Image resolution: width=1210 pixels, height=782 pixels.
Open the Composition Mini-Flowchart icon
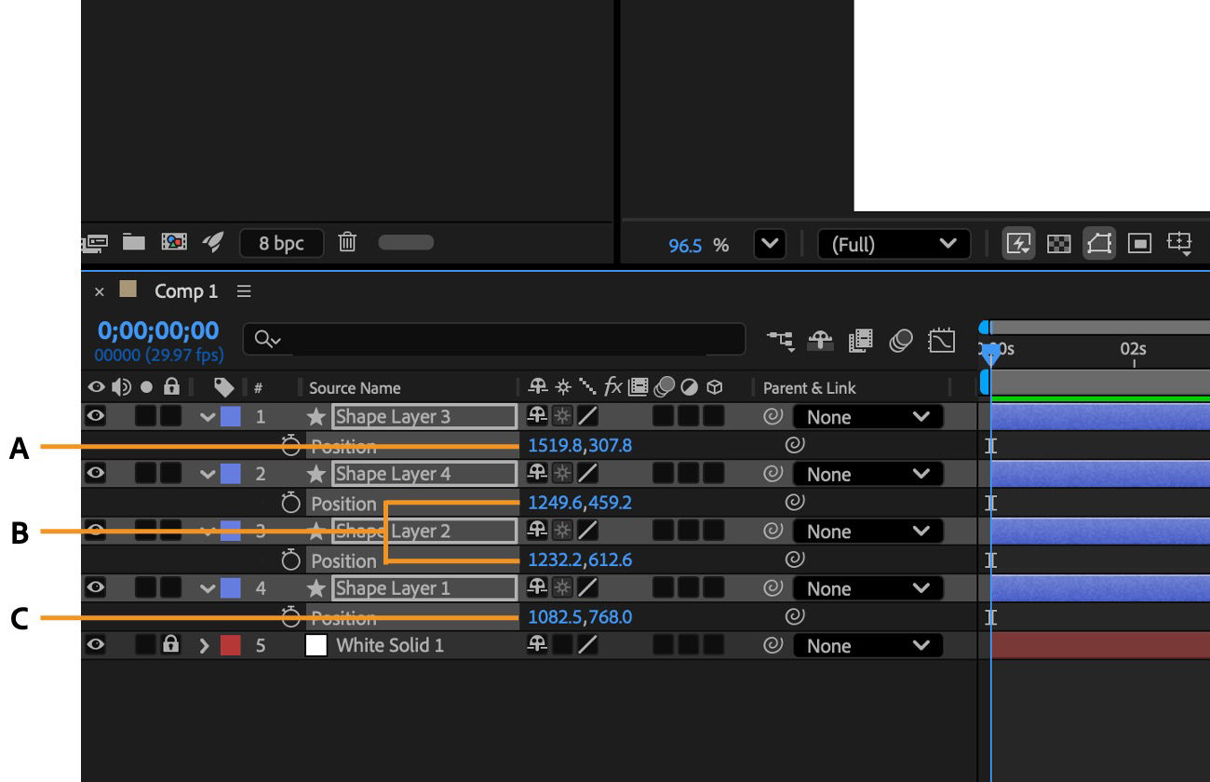pos(782,341)
